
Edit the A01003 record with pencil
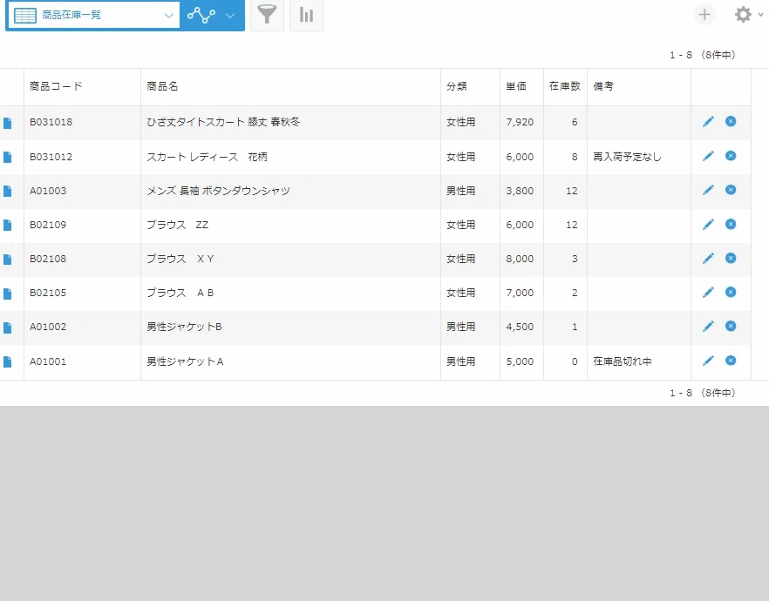coord(708,190)
